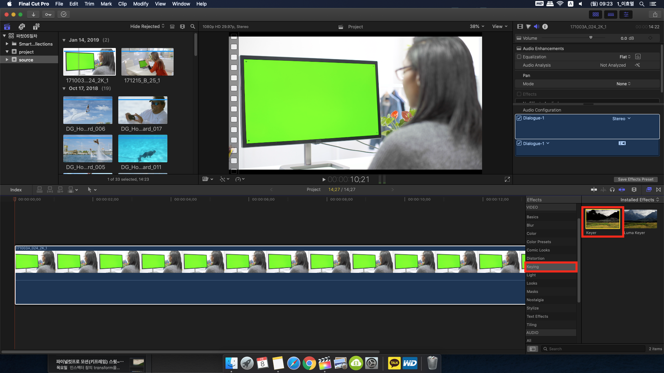This screenshot has width=664, height=373.
Task: Click the timeline Index button
Action: [x=16, y=190]
